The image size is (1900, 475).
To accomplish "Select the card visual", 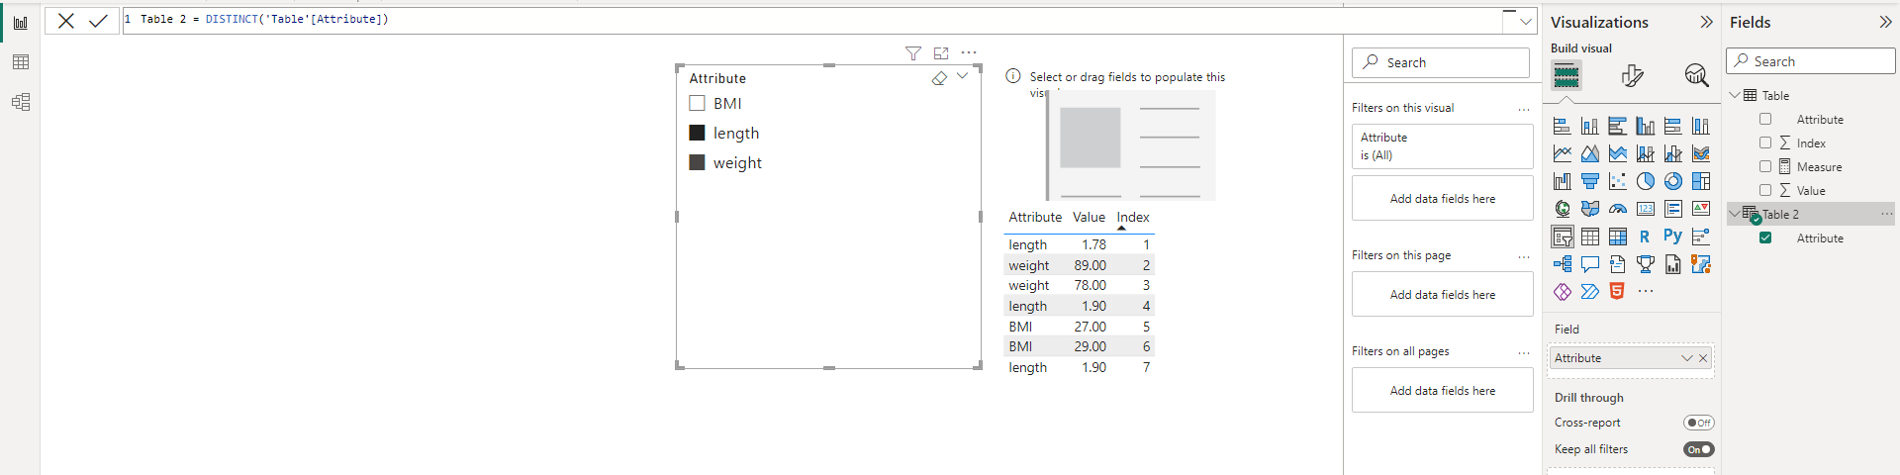I will [1646, 209].
